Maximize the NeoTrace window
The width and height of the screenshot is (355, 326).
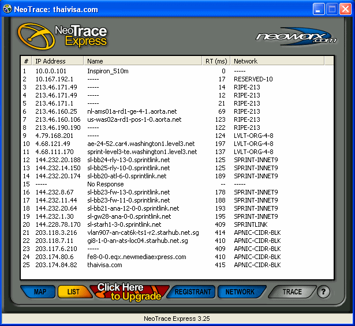point(333,9)
